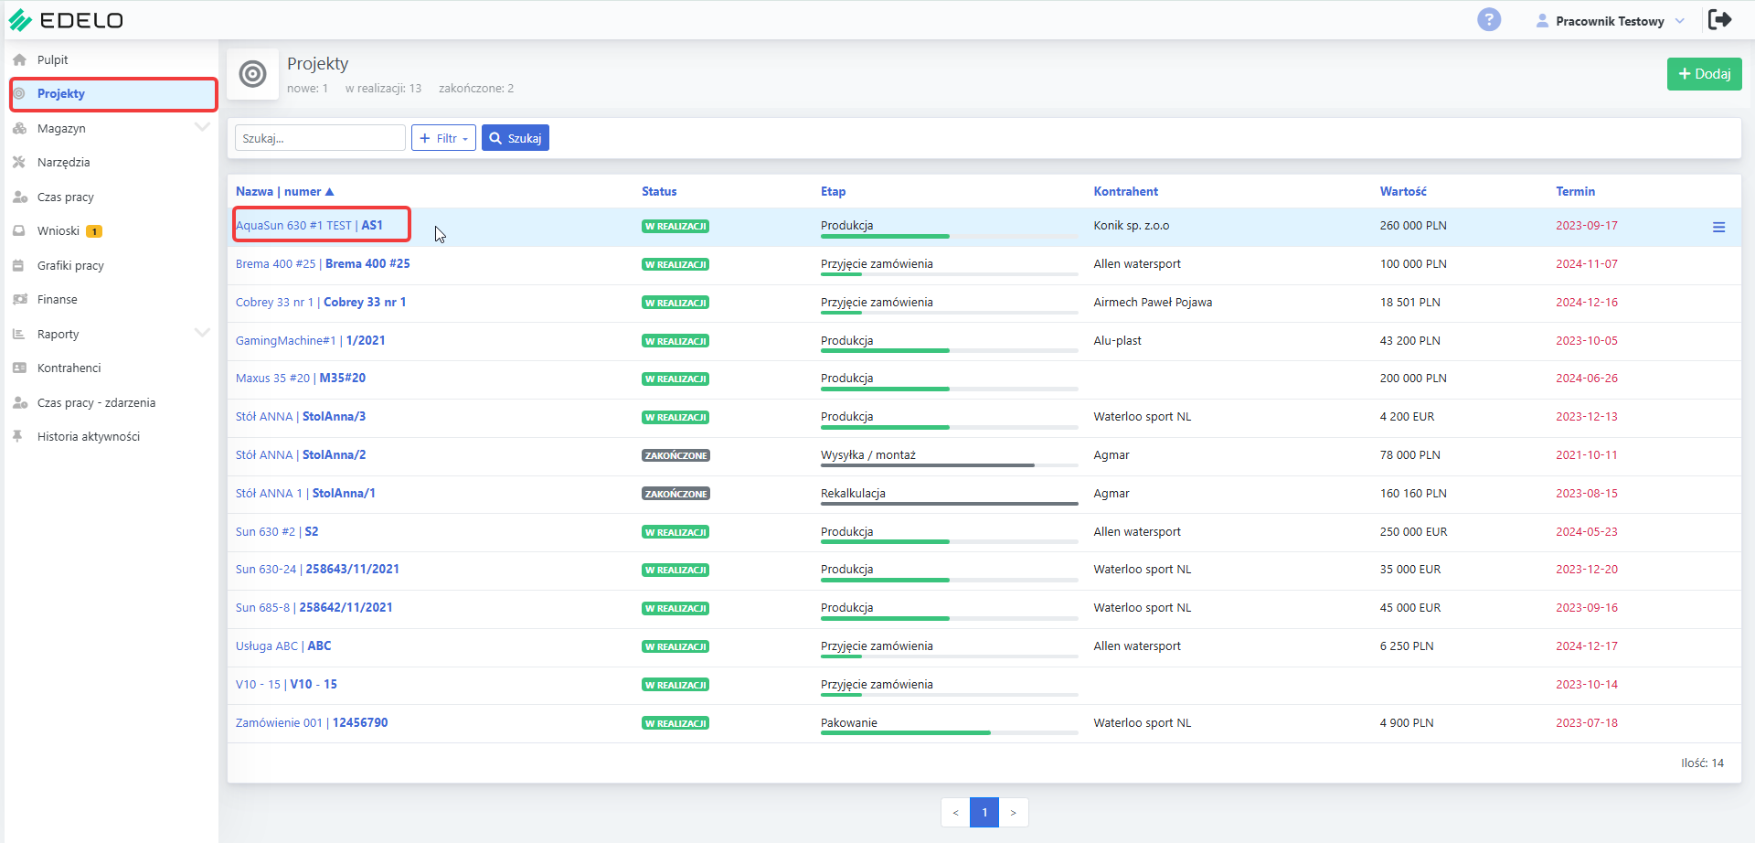Expand the Magazyn submenu chevron

tap(202, 128)
